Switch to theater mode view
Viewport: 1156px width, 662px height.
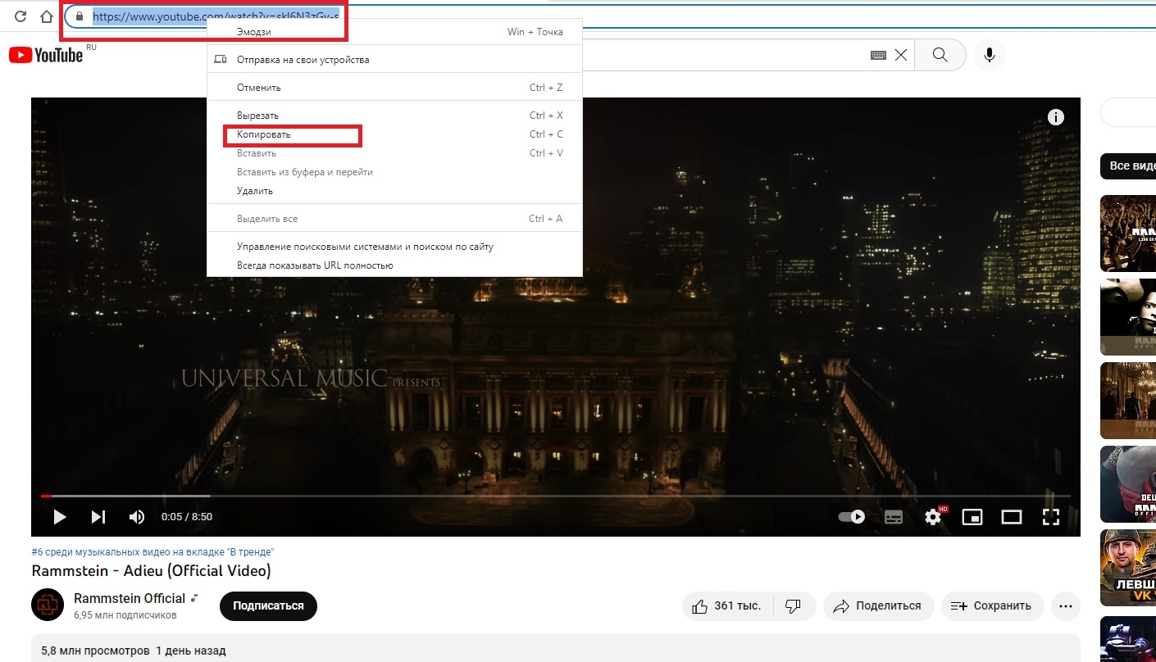coord(1012,517)
